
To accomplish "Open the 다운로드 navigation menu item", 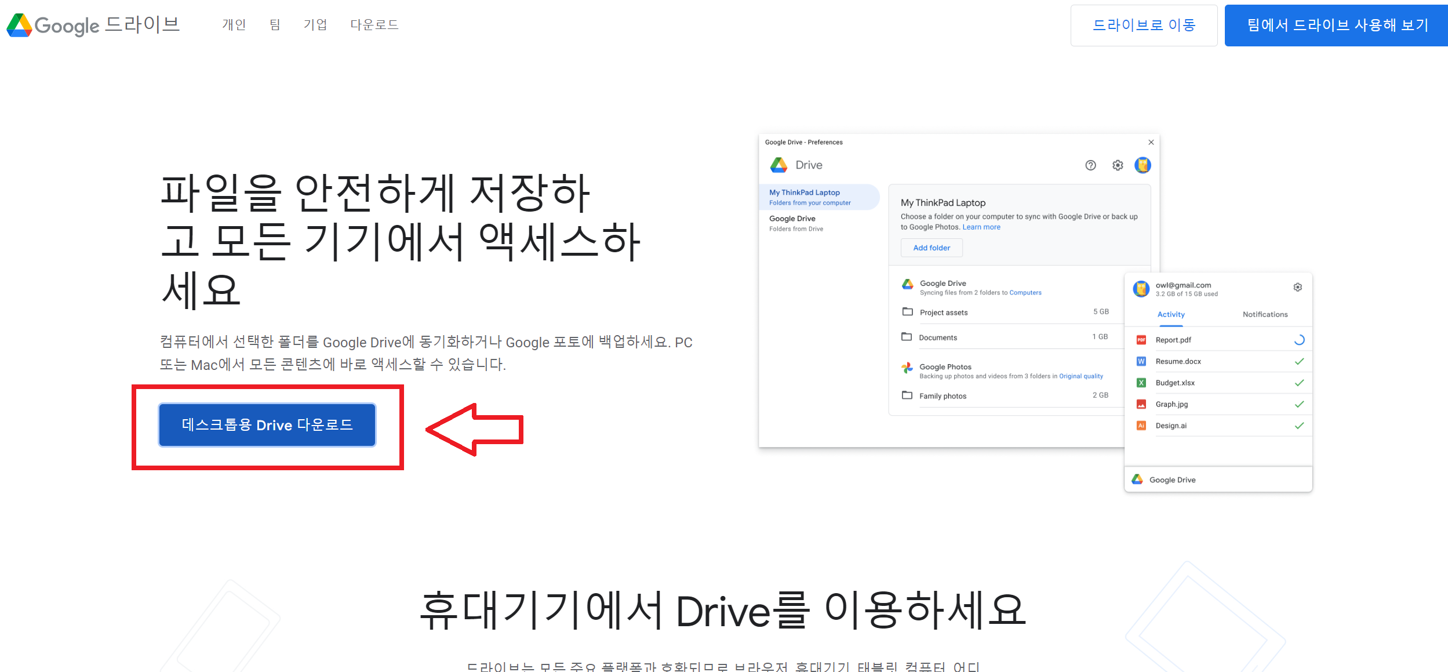I will pos(374,25).
